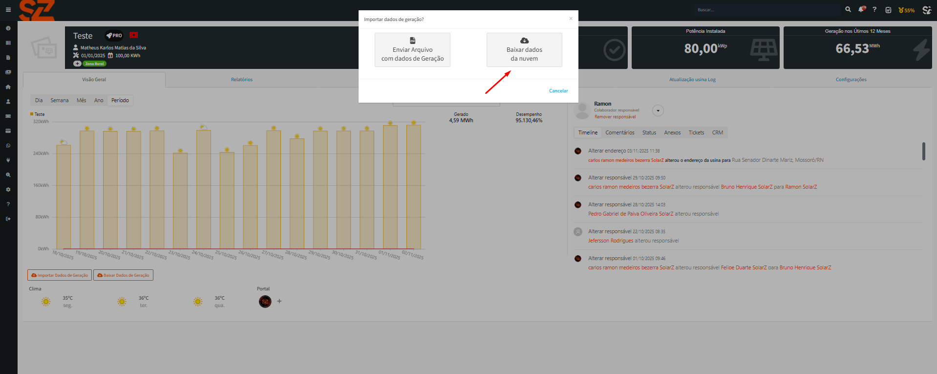Open the hamburger menu icon
The width and height of the screenshot is (937, 374).
(x=8, y=10)
